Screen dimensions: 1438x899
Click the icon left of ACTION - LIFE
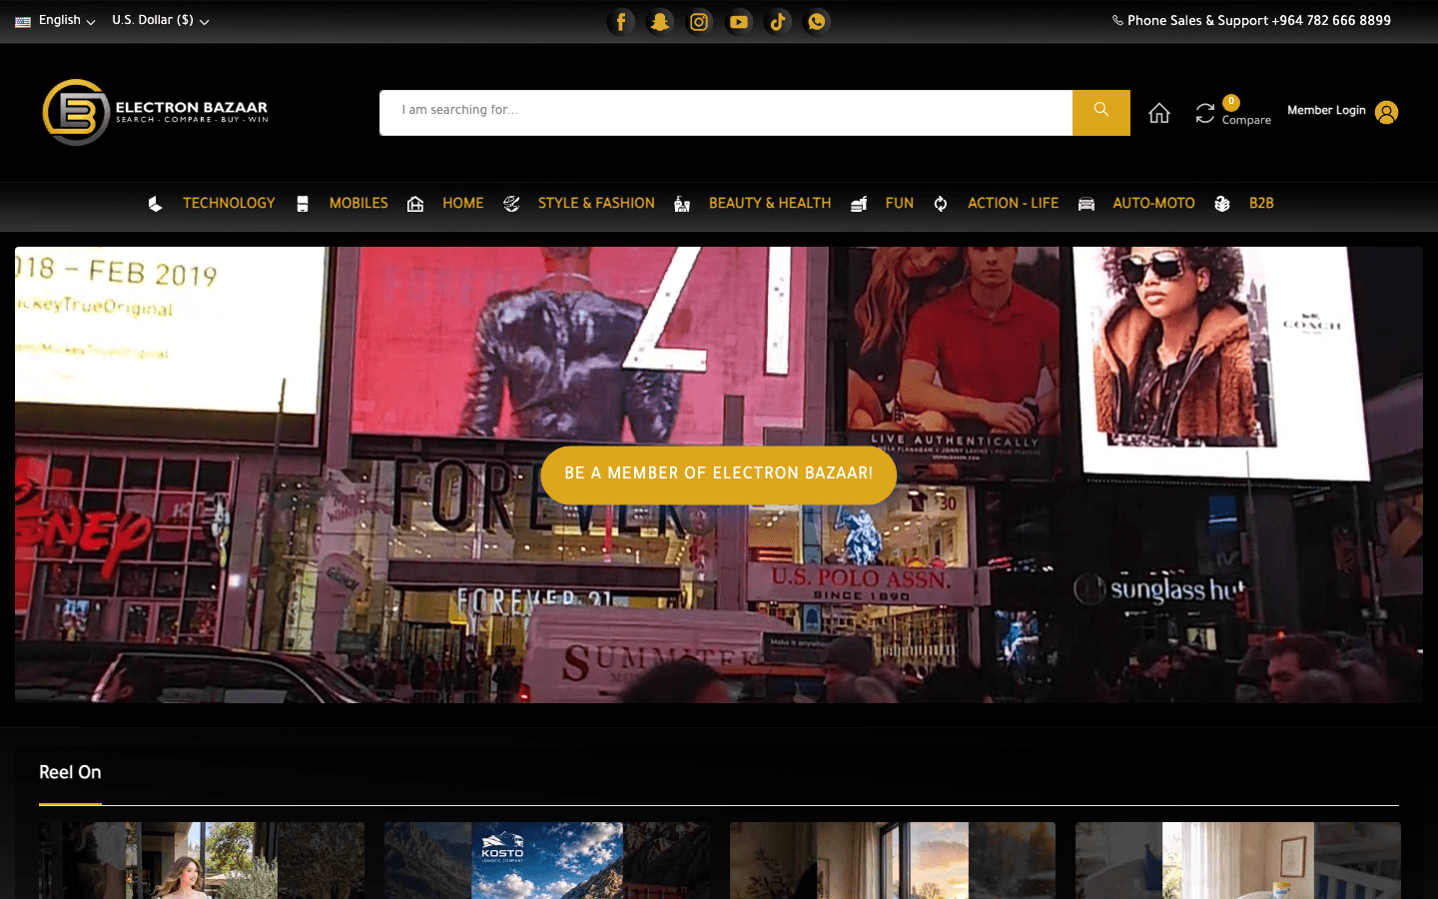tap(941, 204)
